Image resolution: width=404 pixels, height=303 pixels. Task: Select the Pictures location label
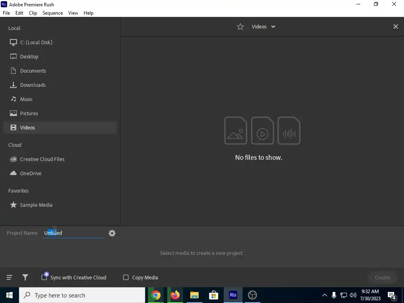(x=29, y=113)
